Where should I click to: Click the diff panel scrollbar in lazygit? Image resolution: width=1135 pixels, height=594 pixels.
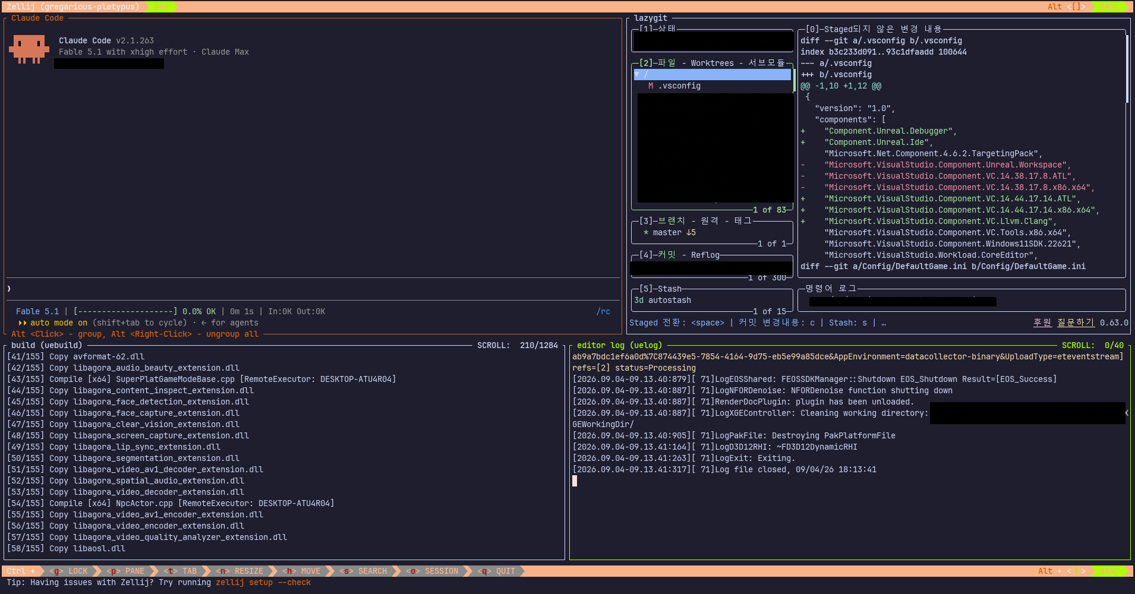pos(1127,69)
